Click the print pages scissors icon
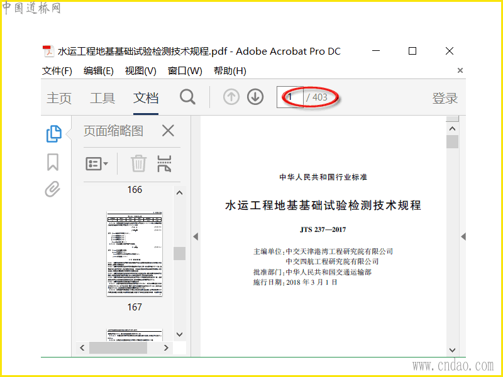Screen dimensions: 503x377 pyautogui.click(x=164, y=163)
